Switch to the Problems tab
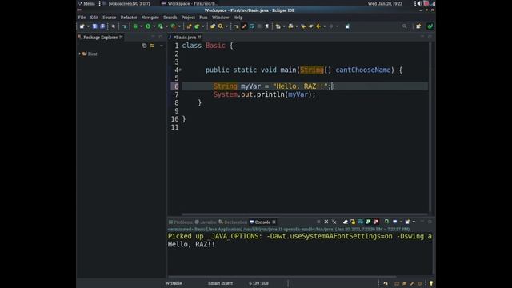The height and width of the screenshot is (288, 512). [181, 222]
